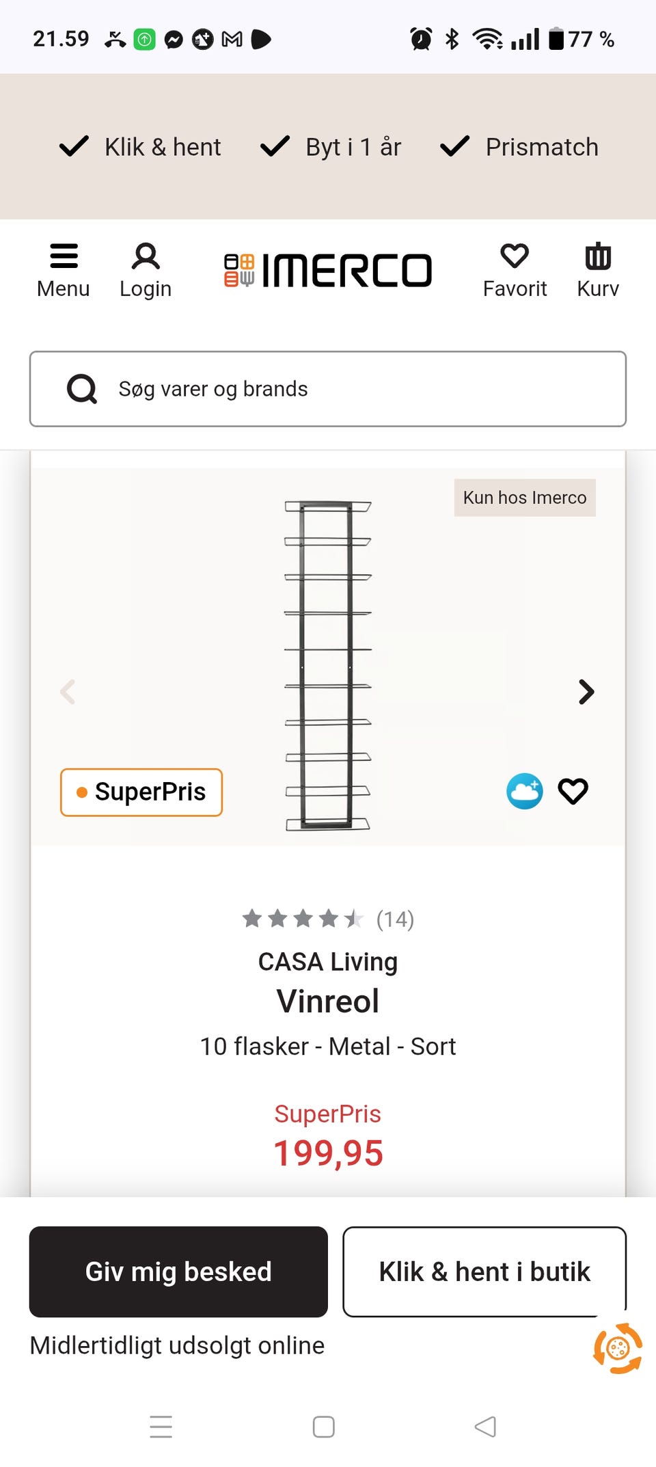Toggle favorite heart on the product image
This screenshot has height=1467, width=656.
573,791
